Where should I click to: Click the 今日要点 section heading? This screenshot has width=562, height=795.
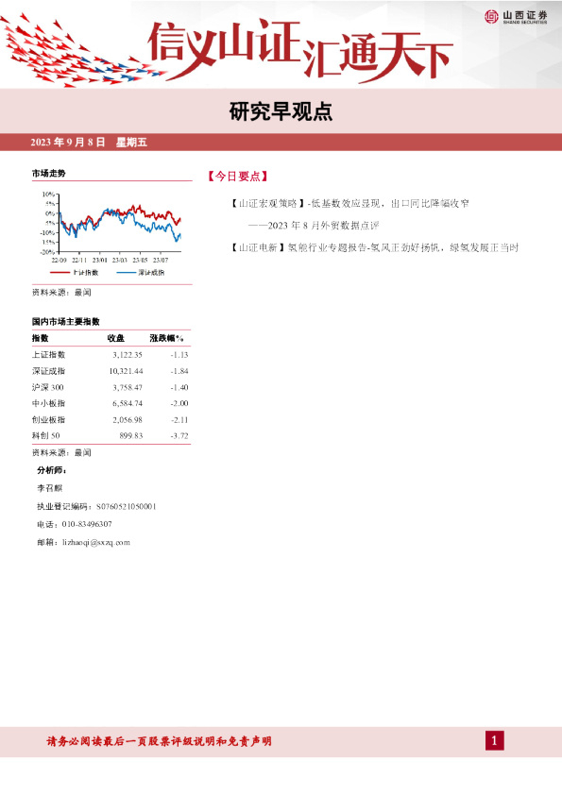(237, 177)
